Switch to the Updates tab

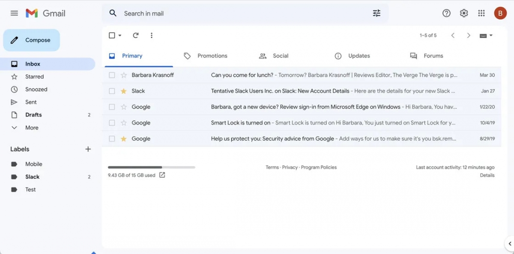pos(359,56)
